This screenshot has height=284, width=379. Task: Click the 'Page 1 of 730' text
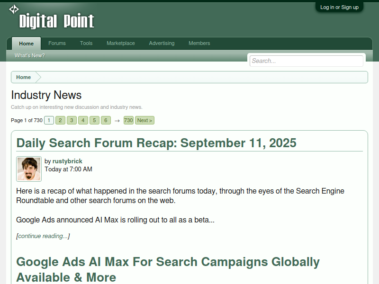click(27, 120)
